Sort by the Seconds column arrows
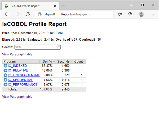This screenshot has width=159, height=119. 71,61
